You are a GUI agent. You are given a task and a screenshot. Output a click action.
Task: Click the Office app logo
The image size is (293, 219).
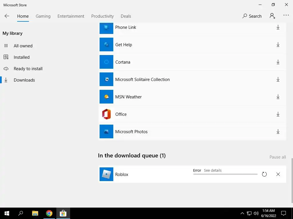[x=106, y=114]
